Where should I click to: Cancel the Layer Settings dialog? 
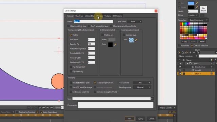152,119
